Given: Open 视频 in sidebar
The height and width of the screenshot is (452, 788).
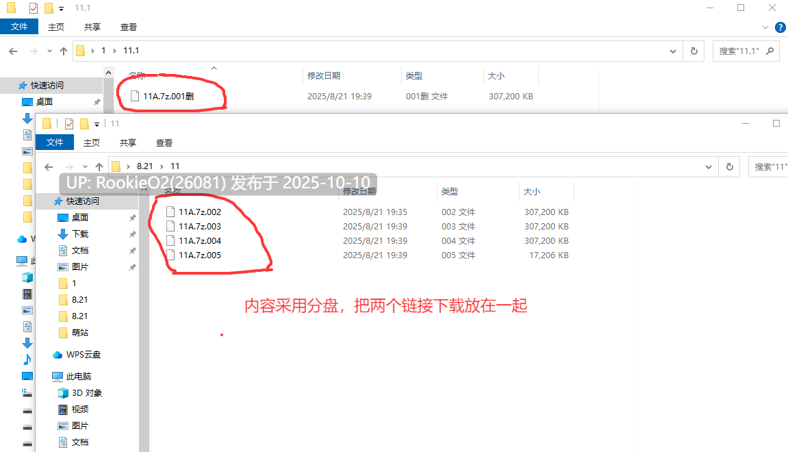Looking at the screenshot, I should click(x=80, y=410).
